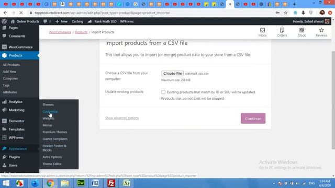Screen dimensions: 335x188
Task: Follow the Products breadcrumb link
Action: click(x=81, y=32)
